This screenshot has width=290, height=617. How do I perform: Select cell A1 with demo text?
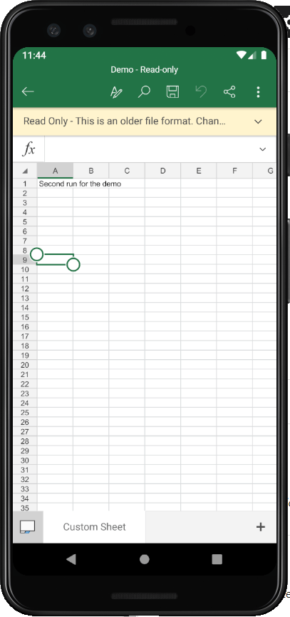tap(56, 184)
